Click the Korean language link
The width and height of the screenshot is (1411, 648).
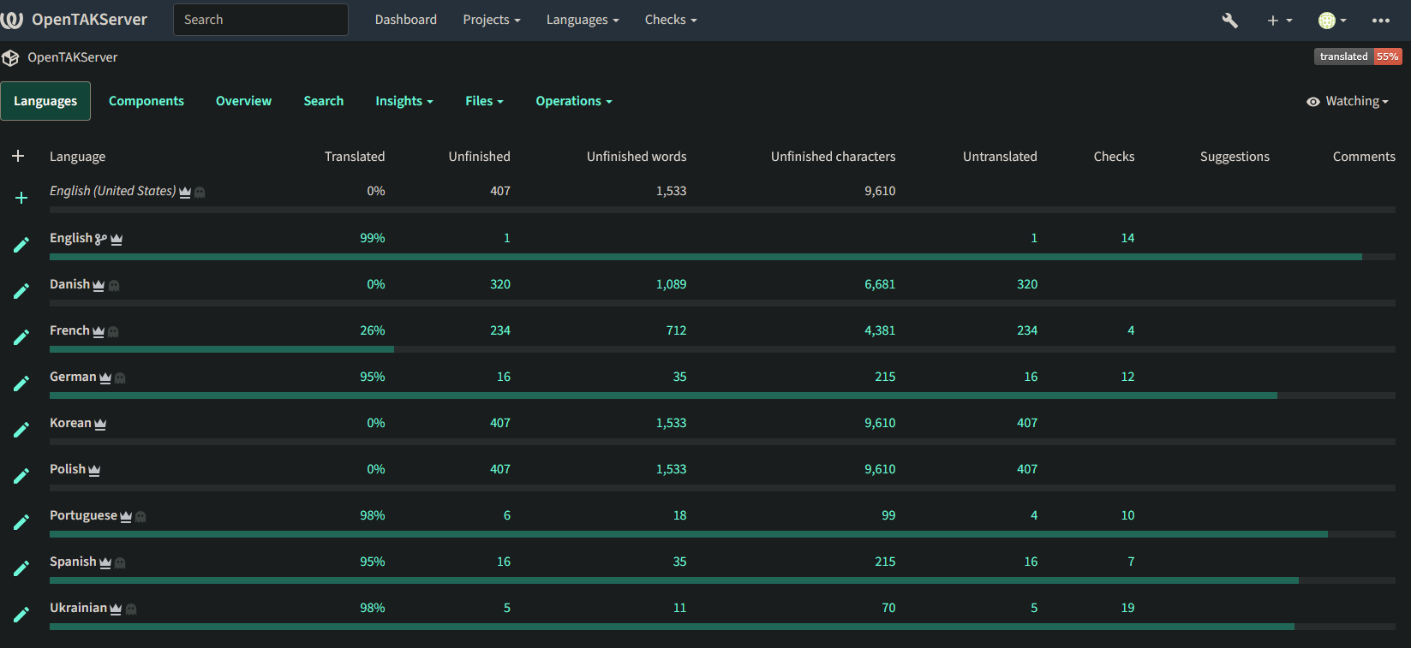click(70, 423)
